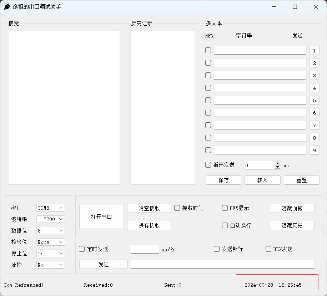Click the string field in multi-text row 5
The image size is (327, 296).
260,101
